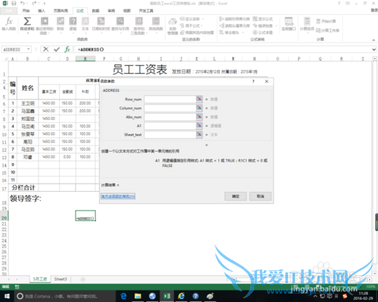Confirm formula entry with the check mark

(57, 49)
